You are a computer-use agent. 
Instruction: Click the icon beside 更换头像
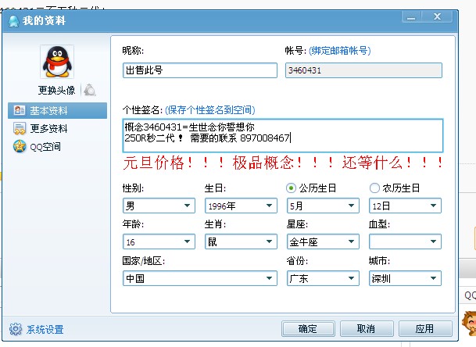[90, 90]
